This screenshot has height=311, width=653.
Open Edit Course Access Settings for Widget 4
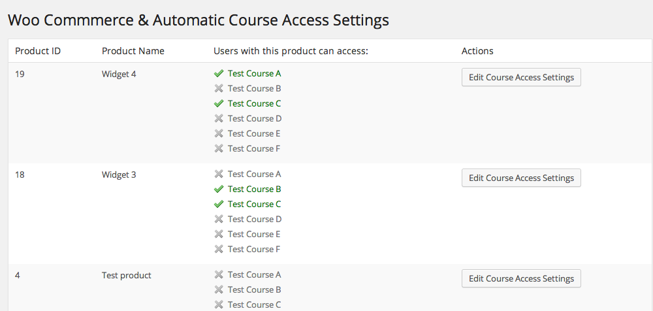pos(521,77)
